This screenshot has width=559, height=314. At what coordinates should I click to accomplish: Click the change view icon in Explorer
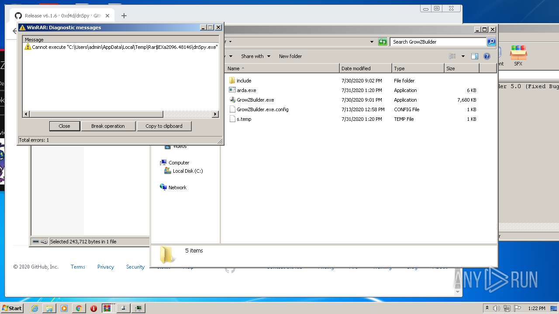452,56
